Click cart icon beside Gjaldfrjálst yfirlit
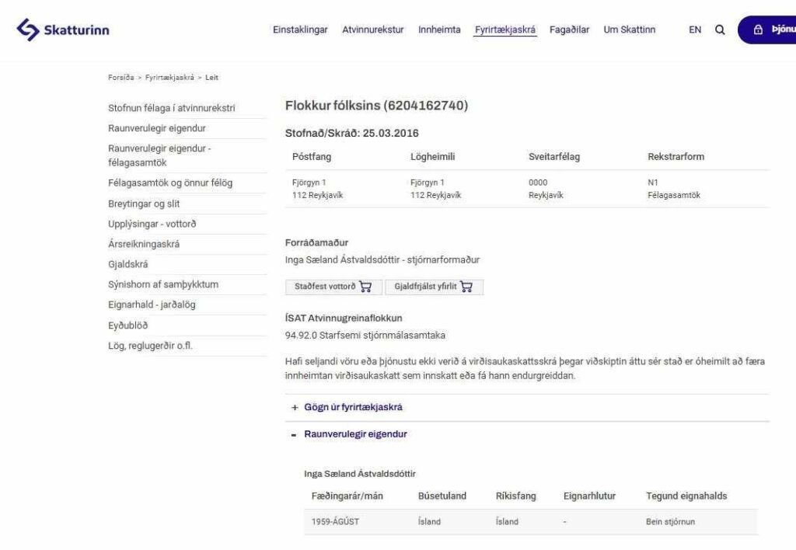The height and width of the screenshot is (550, 796). click(x=466, y=287)
